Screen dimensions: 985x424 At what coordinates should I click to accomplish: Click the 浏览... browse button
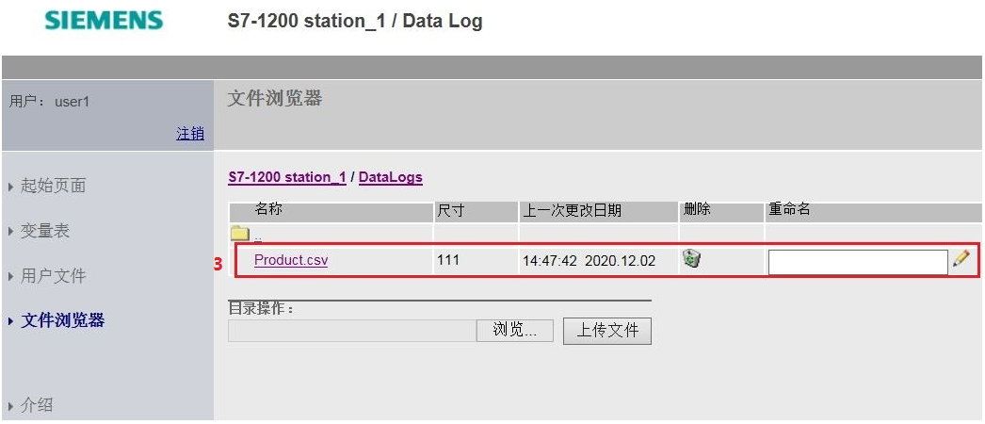tap(514, 331)
